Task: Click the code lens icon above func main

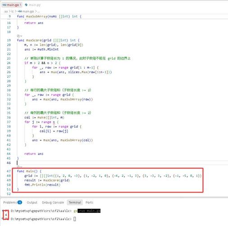Action: pyautogui.click(x=18, y=167)
